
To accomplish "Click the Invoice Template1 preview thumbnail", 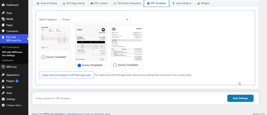I will pos(55,38).
